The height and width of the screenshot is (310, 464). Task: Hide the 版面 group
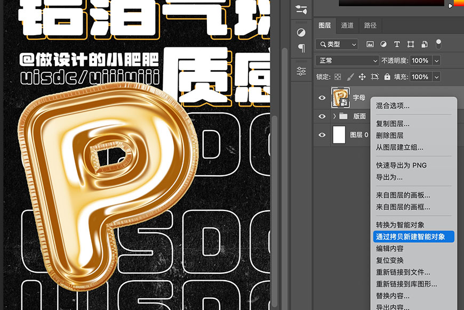click(x=322, y=116)
